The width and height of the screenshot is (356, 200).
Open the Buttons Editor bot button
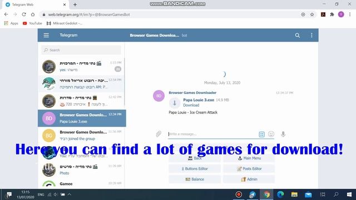pos(195,169)
